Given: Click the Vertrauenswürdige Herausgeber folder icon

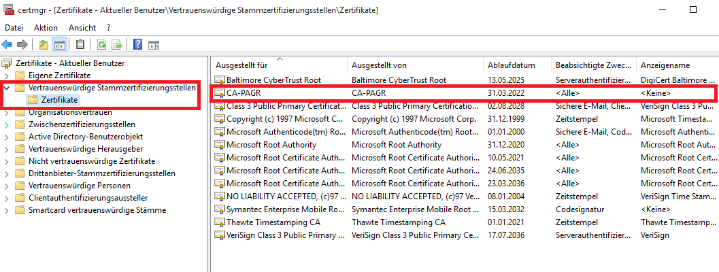Looking at the screenshot, I should 19,149.
